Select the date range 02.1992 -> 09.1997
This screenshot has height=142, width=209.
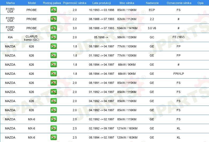102,128
